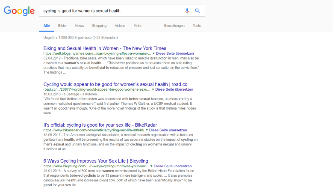Click the blue magnifying glass search icon
333x190 pixels.
pyautogui.click(x=197, y=11)
